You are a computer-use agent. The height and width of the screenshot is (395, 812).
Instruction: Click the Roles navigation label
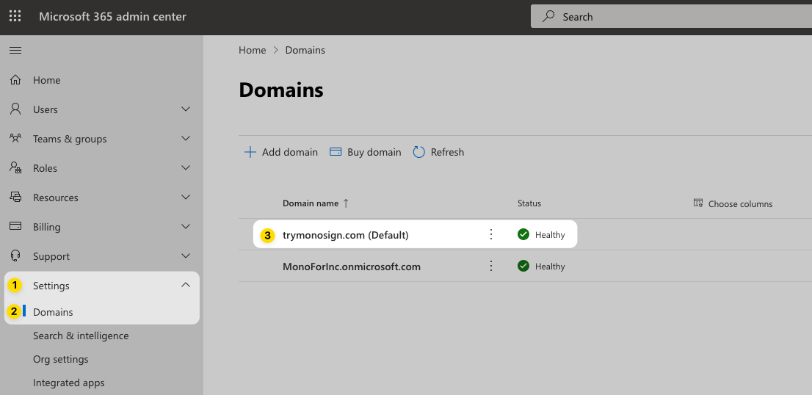(45, 168)
